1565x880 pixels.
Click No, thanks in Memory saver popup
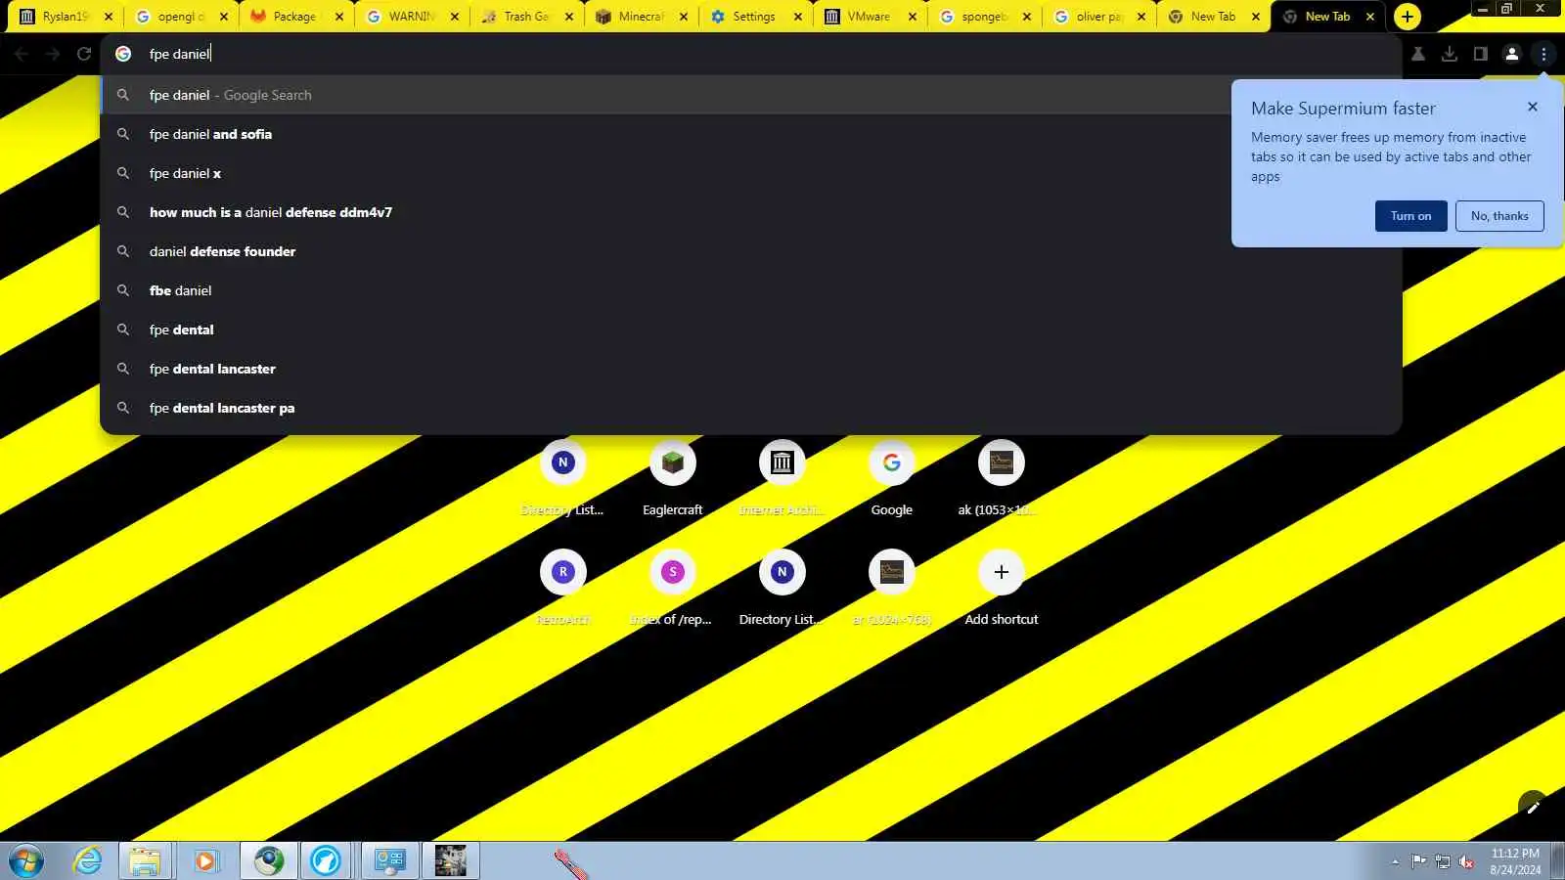1499,216
